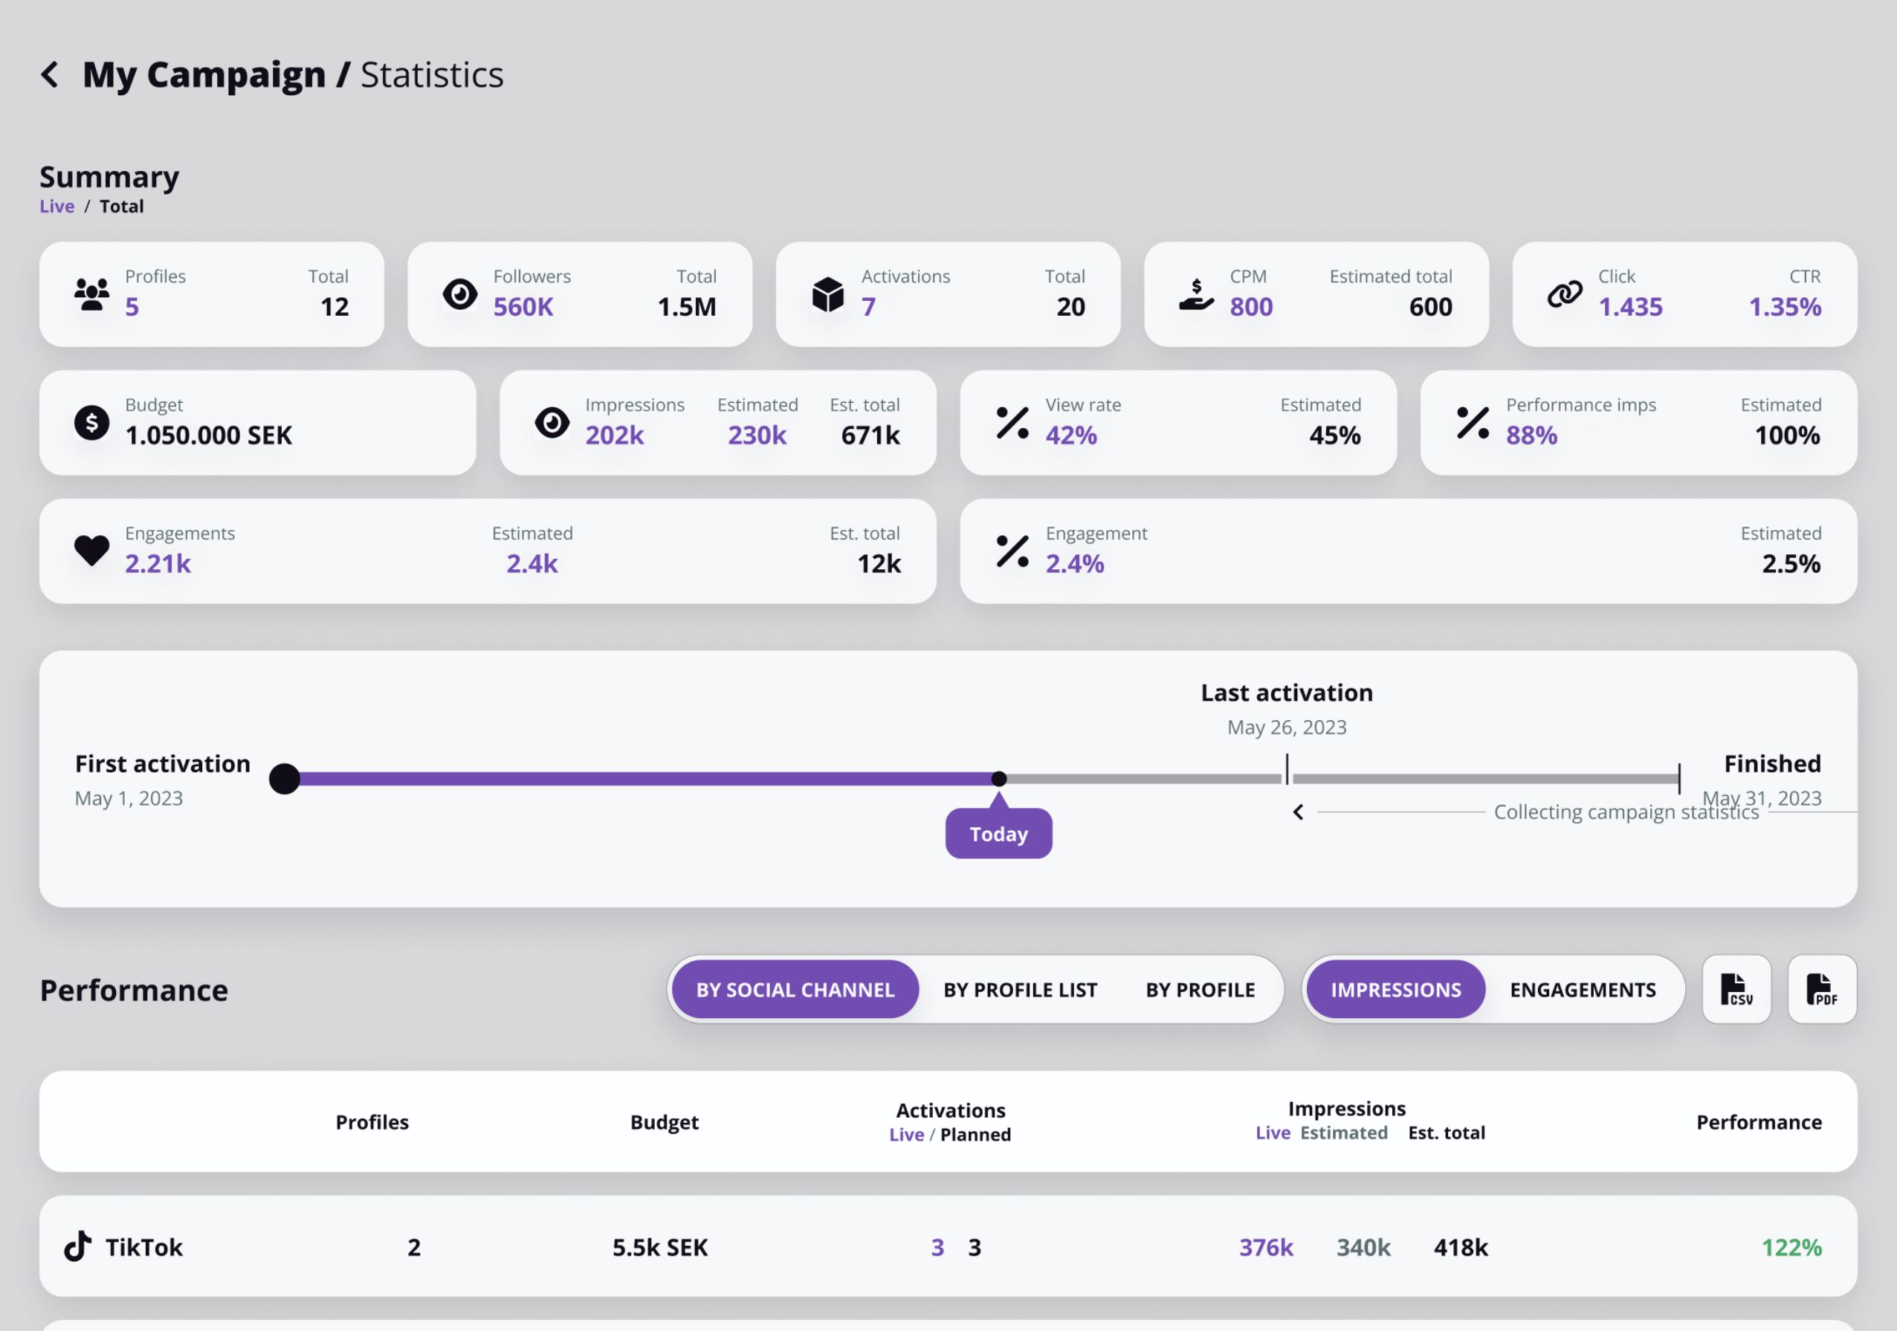Click the Live link under Summary

(x=57, y=207)
